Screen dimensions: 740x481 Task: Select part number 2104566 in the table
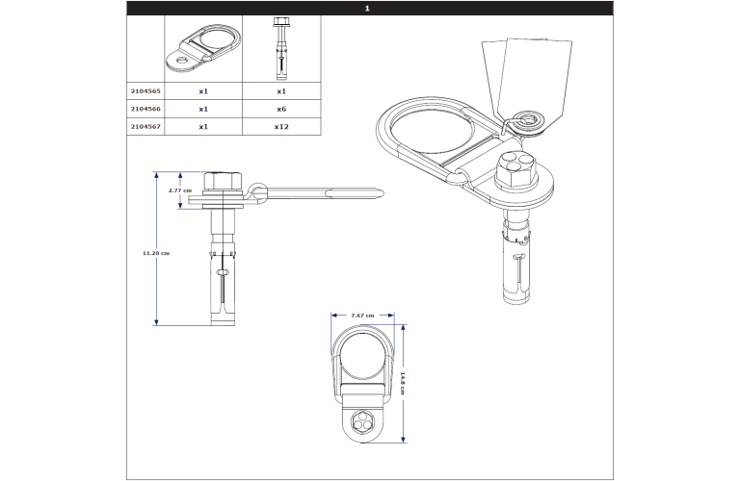145,109
